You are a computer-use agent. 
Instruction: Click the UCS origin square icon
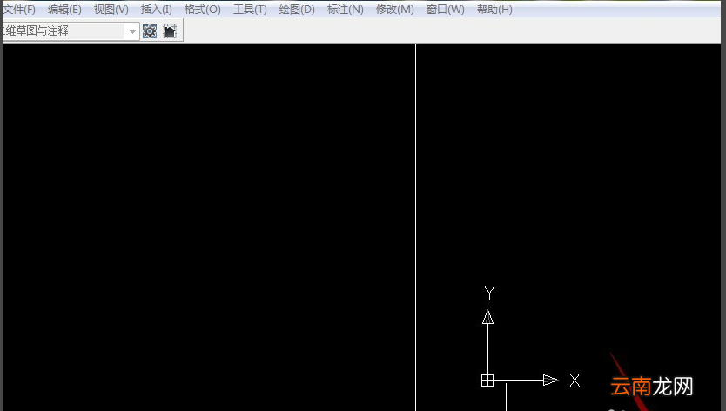487,381
